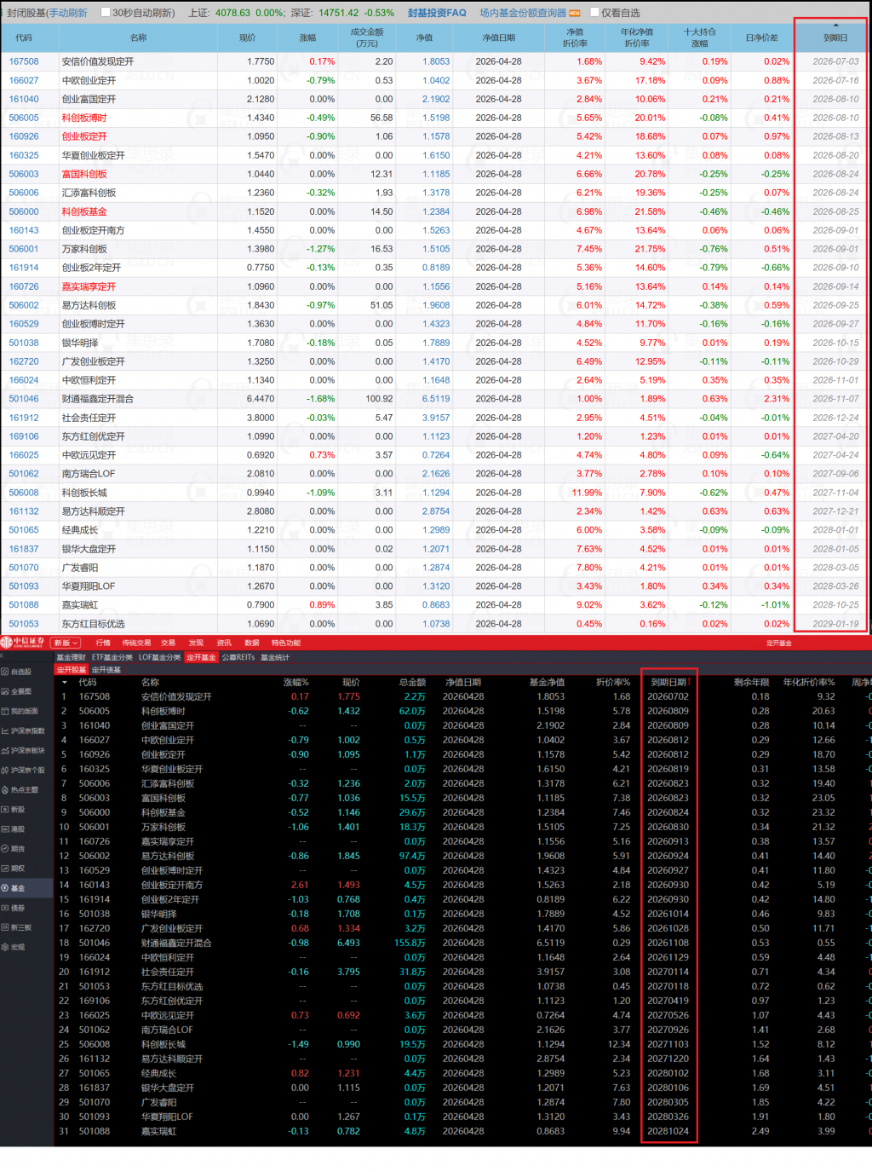Screen dimensions: 872x1172
Task: Switch to the 基金理财 tab
Action: pos(71,657)
